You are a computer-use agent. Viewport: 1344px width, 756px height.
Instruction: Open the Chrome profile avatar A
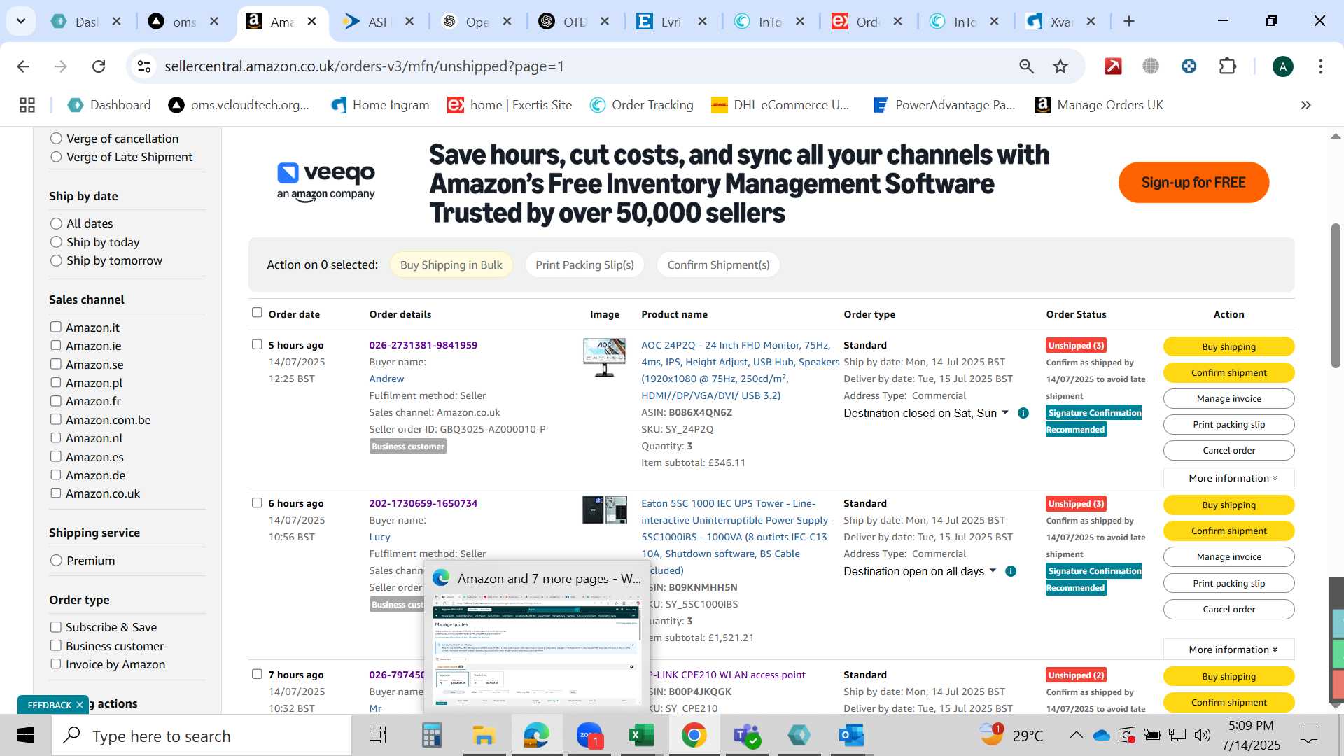point(1282,66)
